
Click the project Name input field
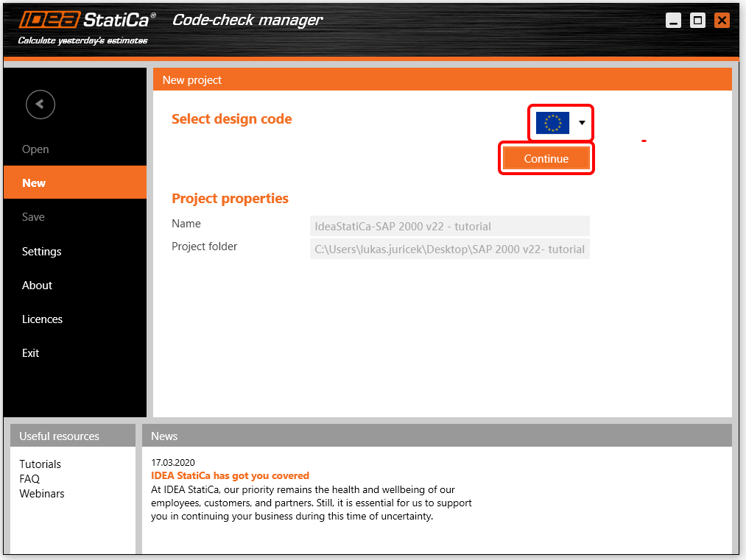pyautogui.click(x=450, y=226)
